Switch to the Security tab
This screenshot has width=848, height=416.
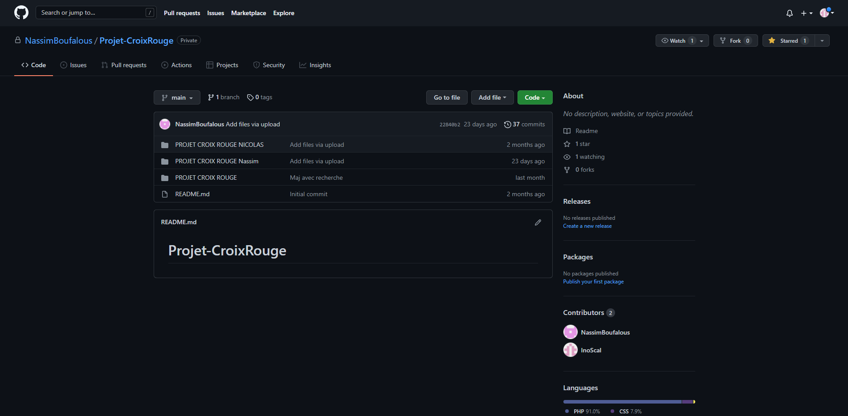(x=269, y=65)
